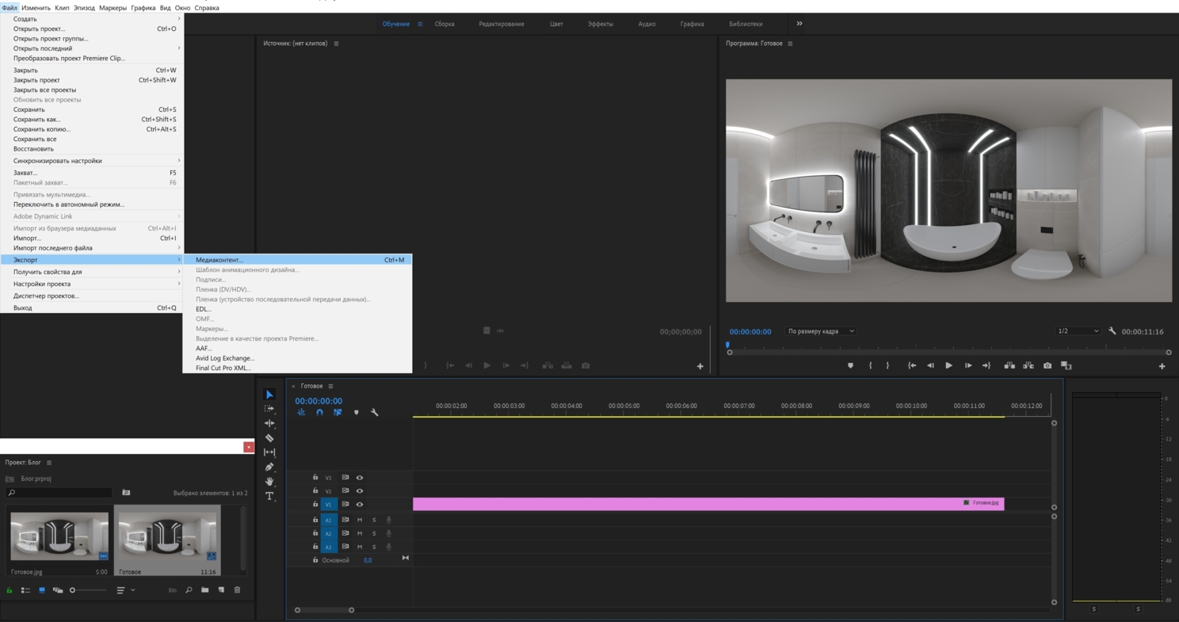Select the Razor tool

[x=269, y=437]
